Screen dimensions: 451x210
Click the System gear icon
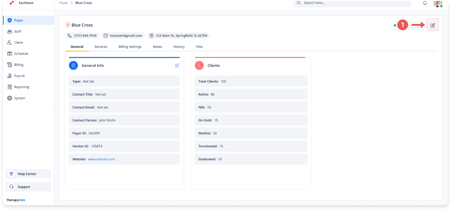coord(9,98)
